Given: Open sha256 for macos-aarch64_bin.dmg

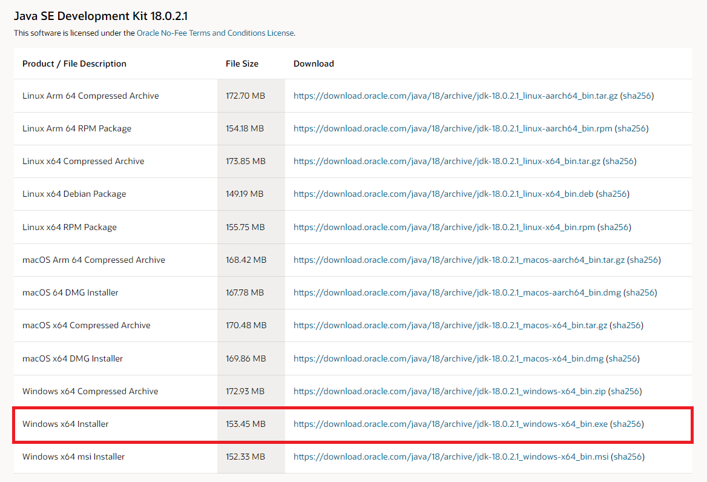Looking at the screenshot, I should [640, 292].
